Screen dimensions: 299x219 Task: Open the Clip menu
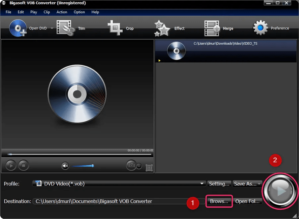point(47,12)
